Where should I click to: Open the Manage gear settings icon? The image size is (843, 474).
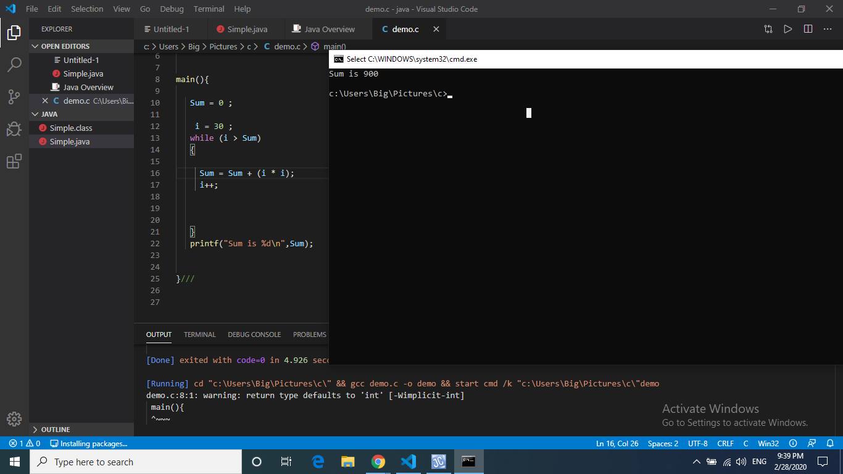(14, 419)
